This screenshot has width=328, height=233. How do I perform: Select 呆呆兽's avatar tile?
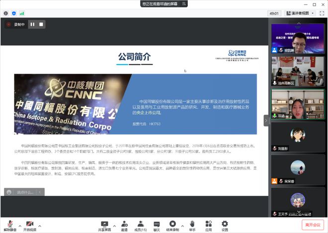pyautogui.click(x=298, y=169)
